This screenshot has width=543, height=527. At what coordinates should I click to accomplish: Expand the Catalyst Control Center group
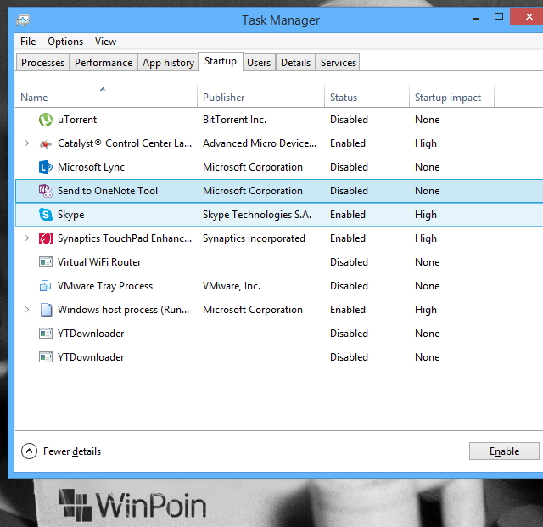coord(26,143)
